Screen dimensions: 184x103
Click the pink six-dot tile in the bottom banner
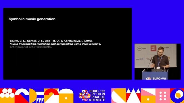[x=163, y=96]
